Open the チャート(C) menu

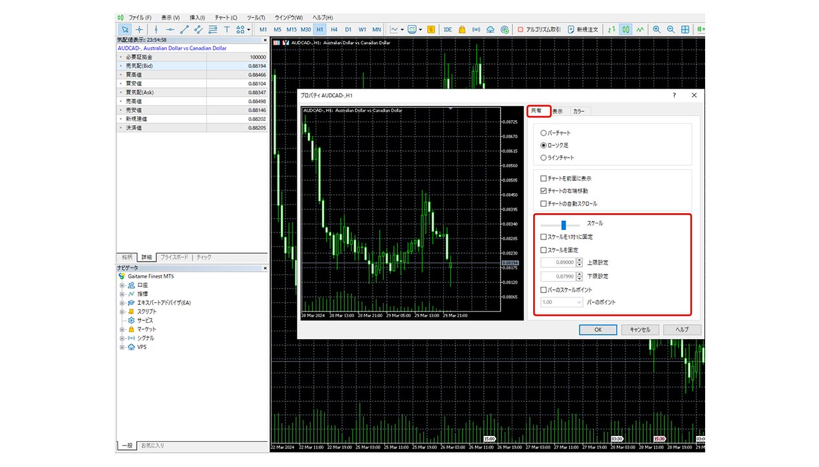pos(226,17)
